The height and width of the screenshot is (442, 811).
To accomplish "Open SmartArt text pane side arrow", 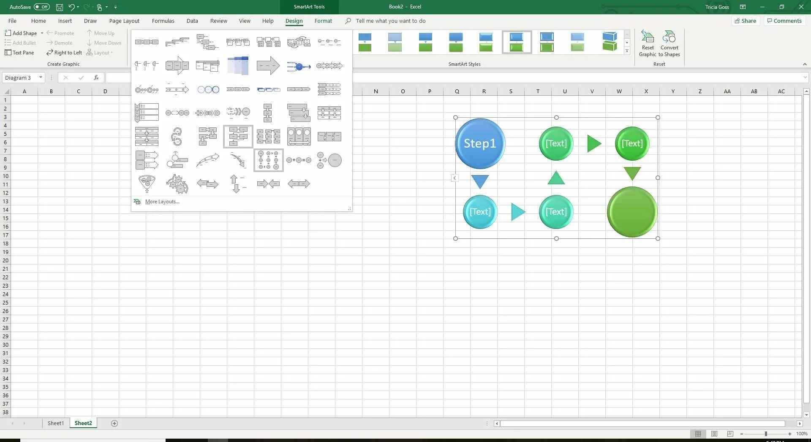I will tap(454, 178).
